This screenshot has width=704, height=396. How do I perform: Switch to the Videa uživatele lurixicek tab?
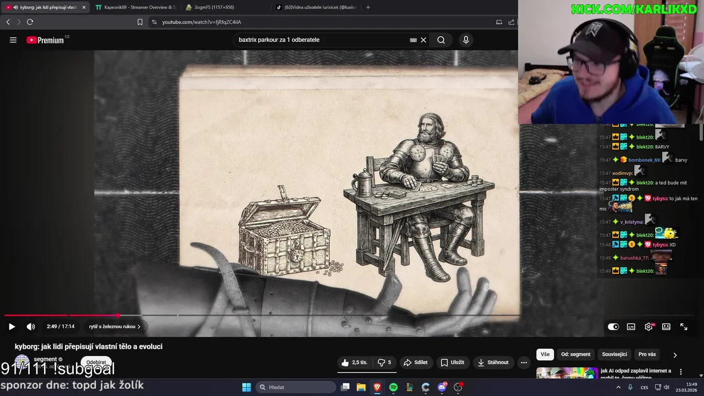coord(316,7)
